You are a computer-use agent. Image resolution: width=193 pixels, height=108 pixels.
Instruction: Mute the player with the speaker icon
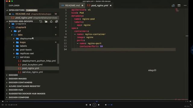106,105
